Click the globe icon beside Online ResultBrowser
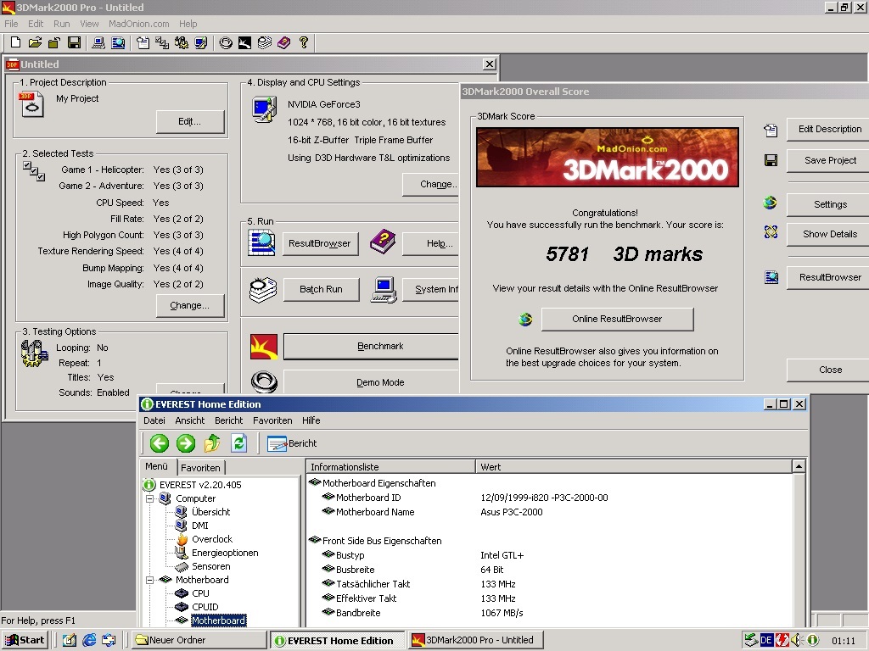 tap(525, 319)
